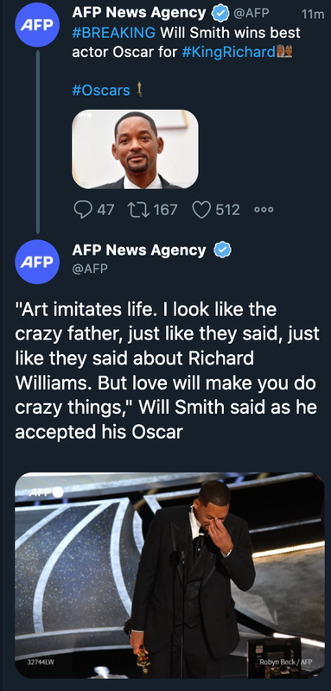Viewport: 331px width, 691px height.
Task: Click the 11m timestamp
Action: [x=313, y=14]
